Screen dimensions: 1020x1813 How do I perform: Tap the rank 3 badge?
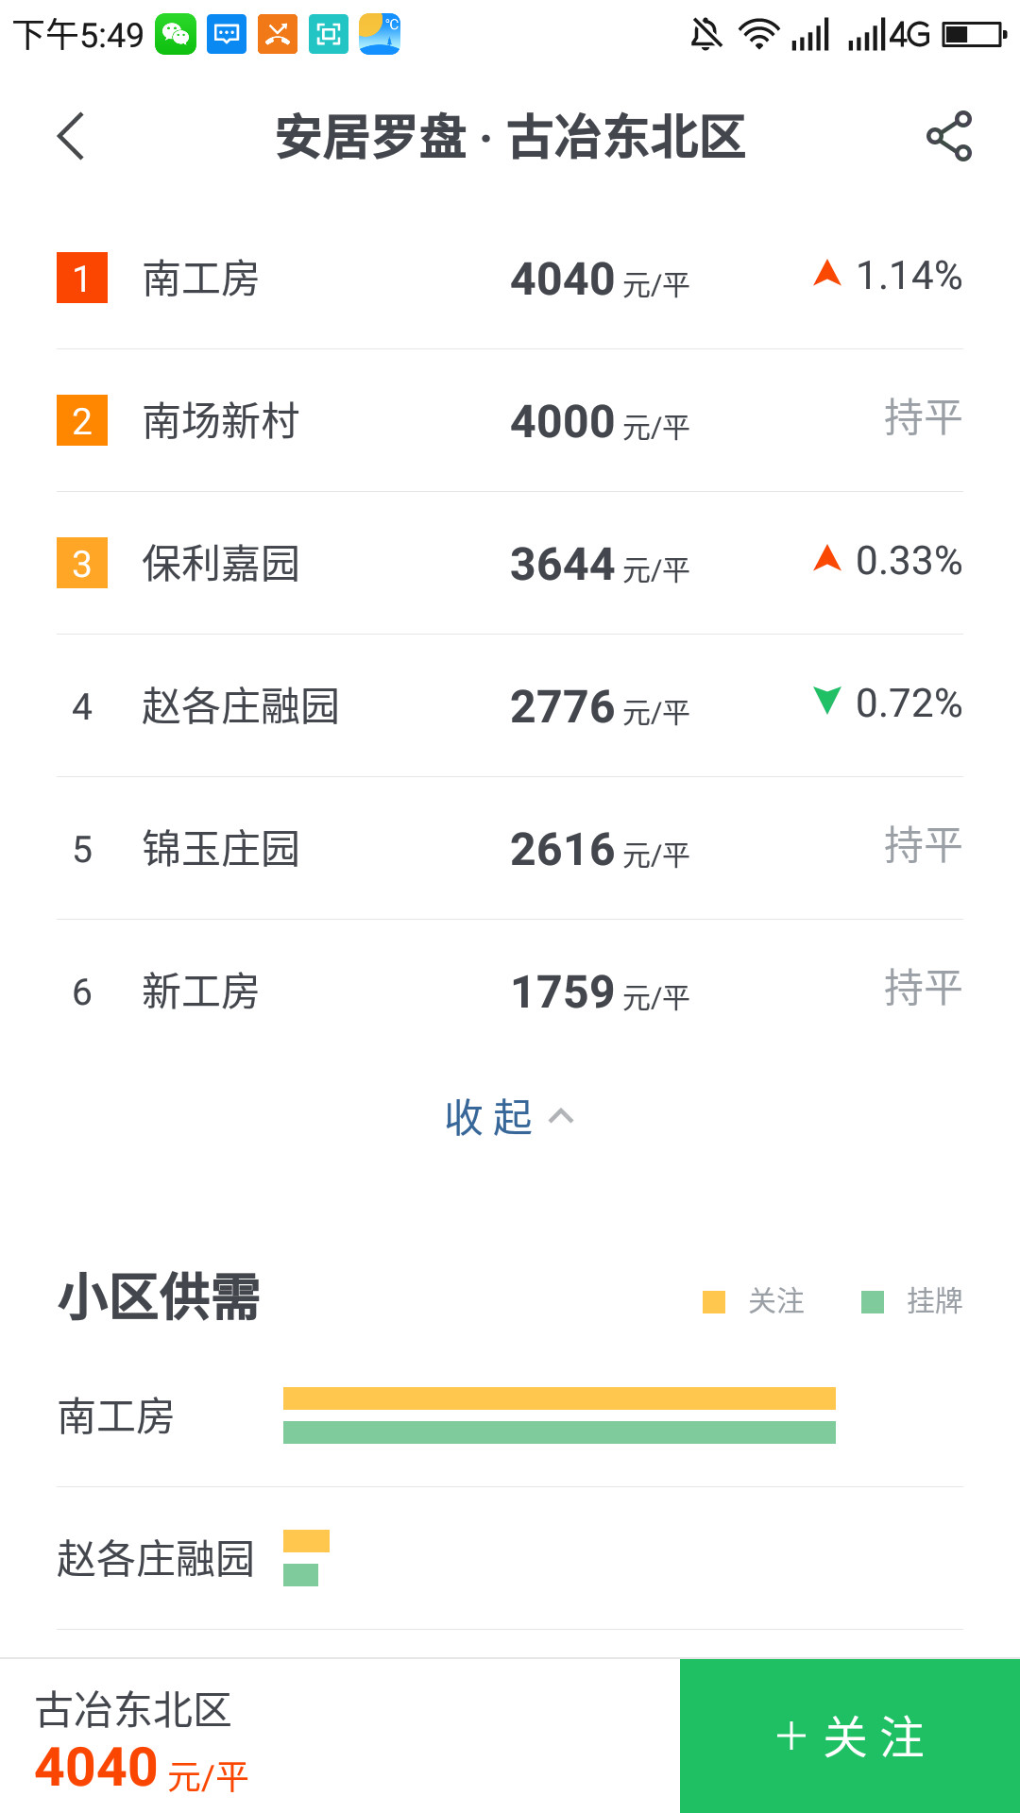[x=82, y=564]
